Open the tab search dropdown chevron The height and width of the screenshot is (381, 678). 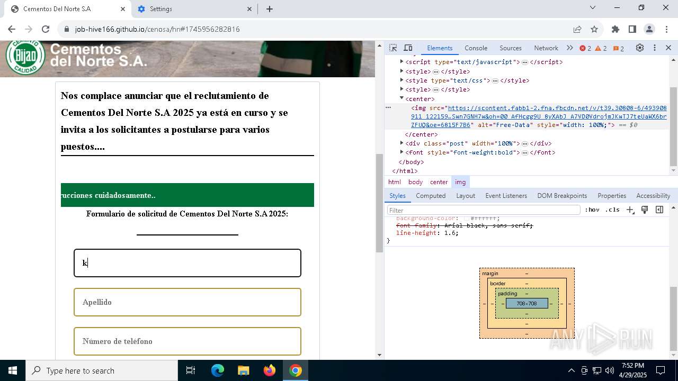pyautogui.click(x=593, y=7)
